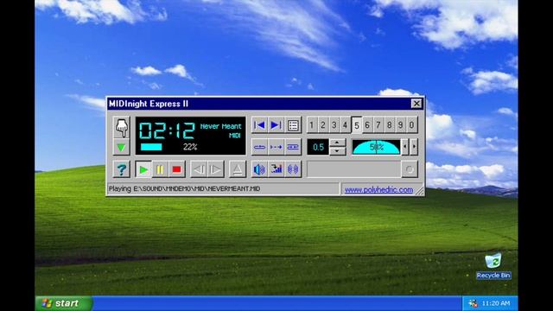
Task: Click the 11:20 AM taskbar clock
Action: click(495, 303)
